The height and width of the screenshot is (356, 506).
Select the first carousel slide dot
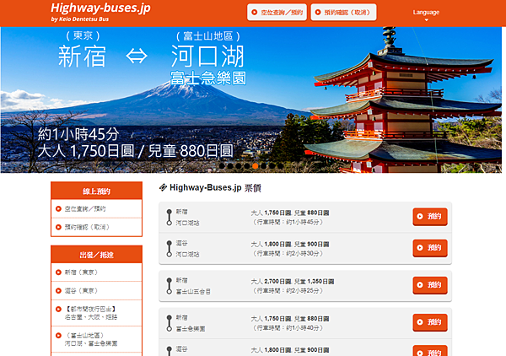pyautogui.click(x=222, y=166)
